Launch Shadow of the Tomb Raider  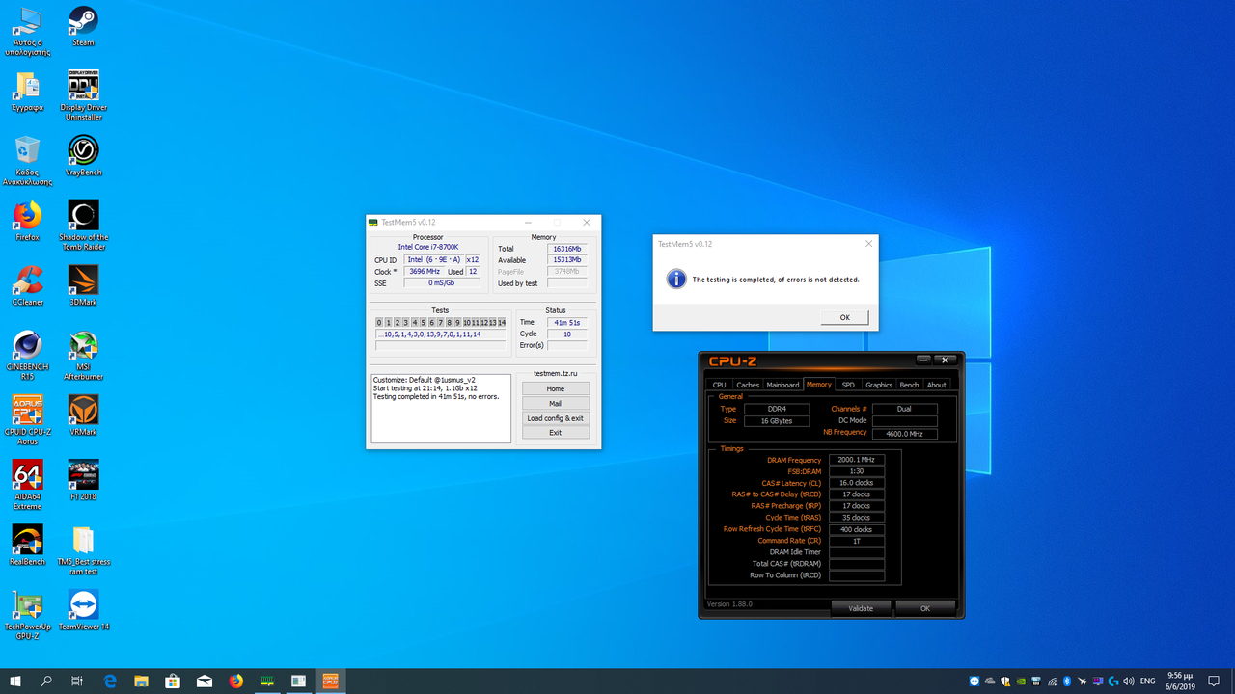pyautogui.click(x=83, y=225)
